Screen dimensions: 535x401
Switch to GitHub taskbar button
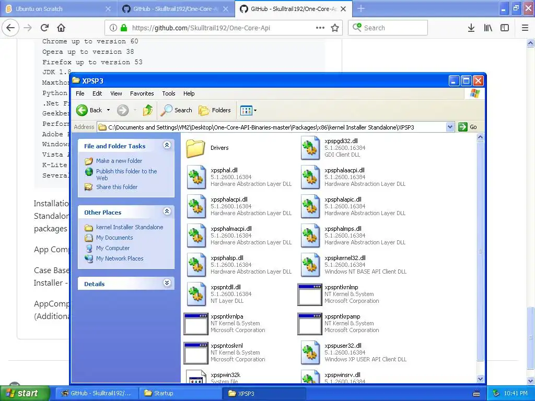[97, 393]
